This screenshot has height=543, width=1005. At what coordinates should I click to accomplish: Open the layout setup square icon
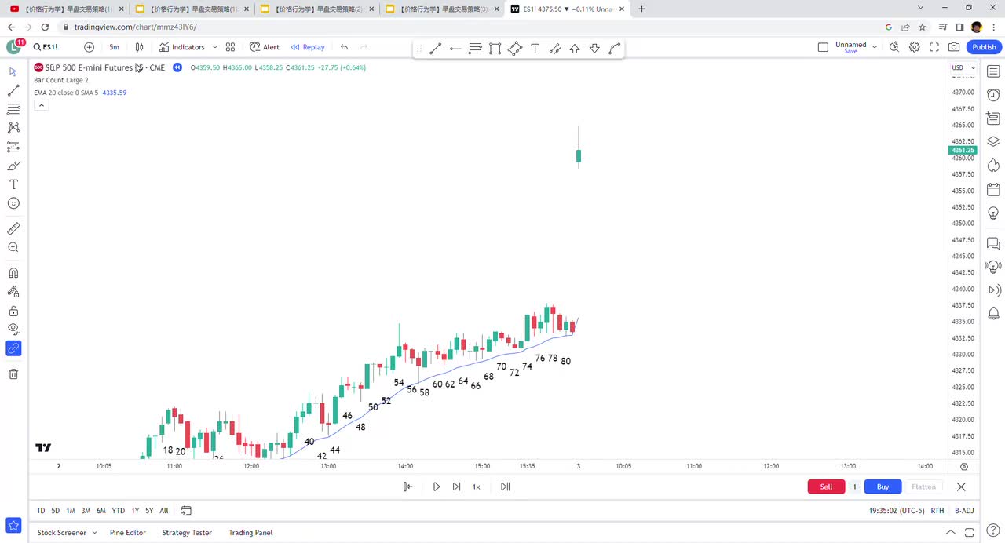[823, 47]
